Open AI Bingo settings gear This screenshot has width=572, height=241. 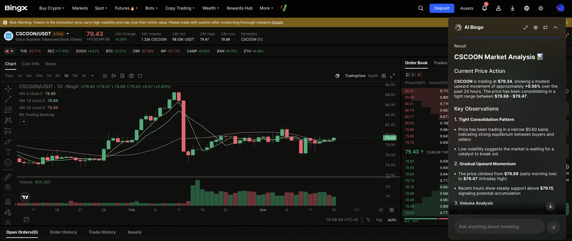(x=536, y=27)
